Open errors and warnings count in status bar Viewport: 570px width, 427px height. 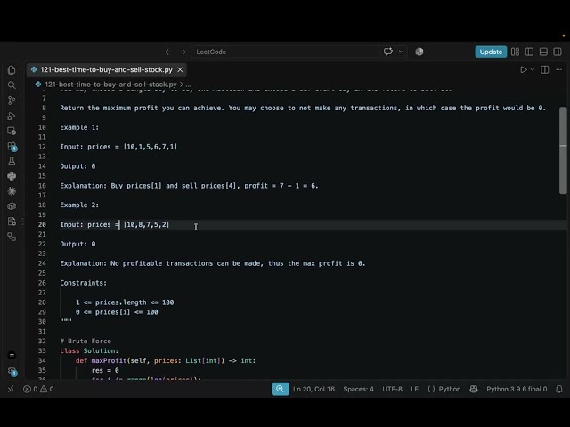point(38,389)
